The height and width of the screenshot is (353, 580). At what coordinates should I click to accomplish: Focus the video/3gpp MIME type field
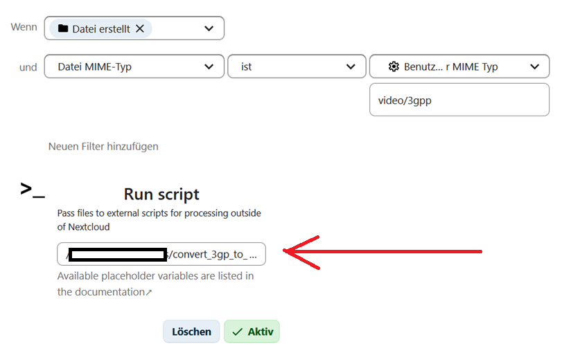(x=459, y=100)
